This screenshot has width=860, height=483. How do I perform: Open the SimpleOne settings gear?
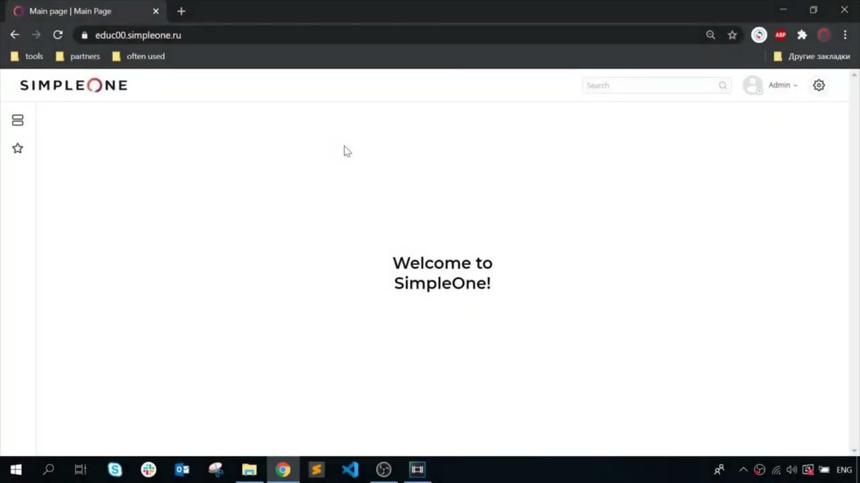pyautogui.click(x=818, y=85)
